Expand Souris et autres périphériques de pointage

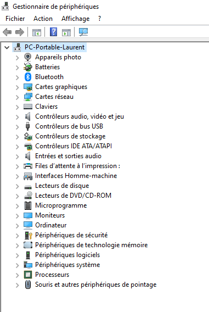18,285
